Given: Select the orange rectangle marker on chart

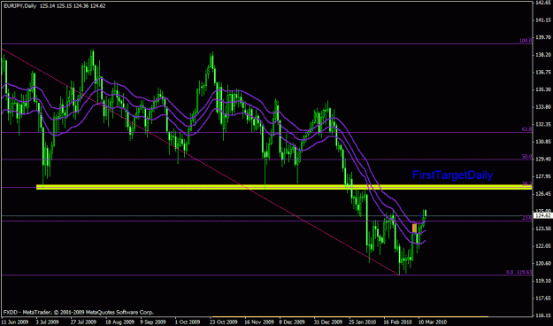Looking at the screenshot, I should coord(414,228).
